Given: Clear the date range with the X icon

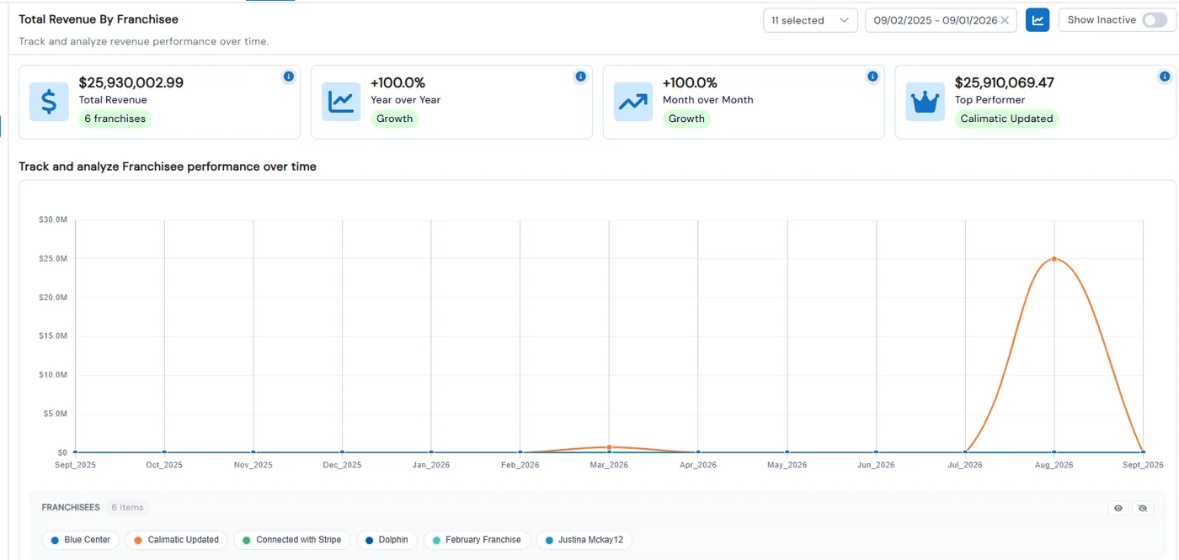Looking at the screenshot, I should (x=1005, y=20).
